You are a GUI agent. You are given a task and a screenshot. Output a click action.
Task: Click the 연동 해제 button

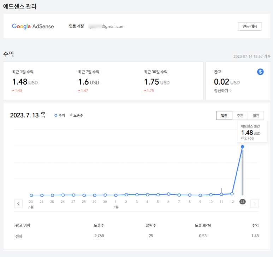pos(250,26)
